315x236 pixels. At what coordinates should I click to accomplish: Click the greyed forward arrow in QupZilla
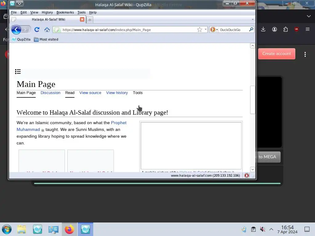pyautogui.click(x=26, y=30)
